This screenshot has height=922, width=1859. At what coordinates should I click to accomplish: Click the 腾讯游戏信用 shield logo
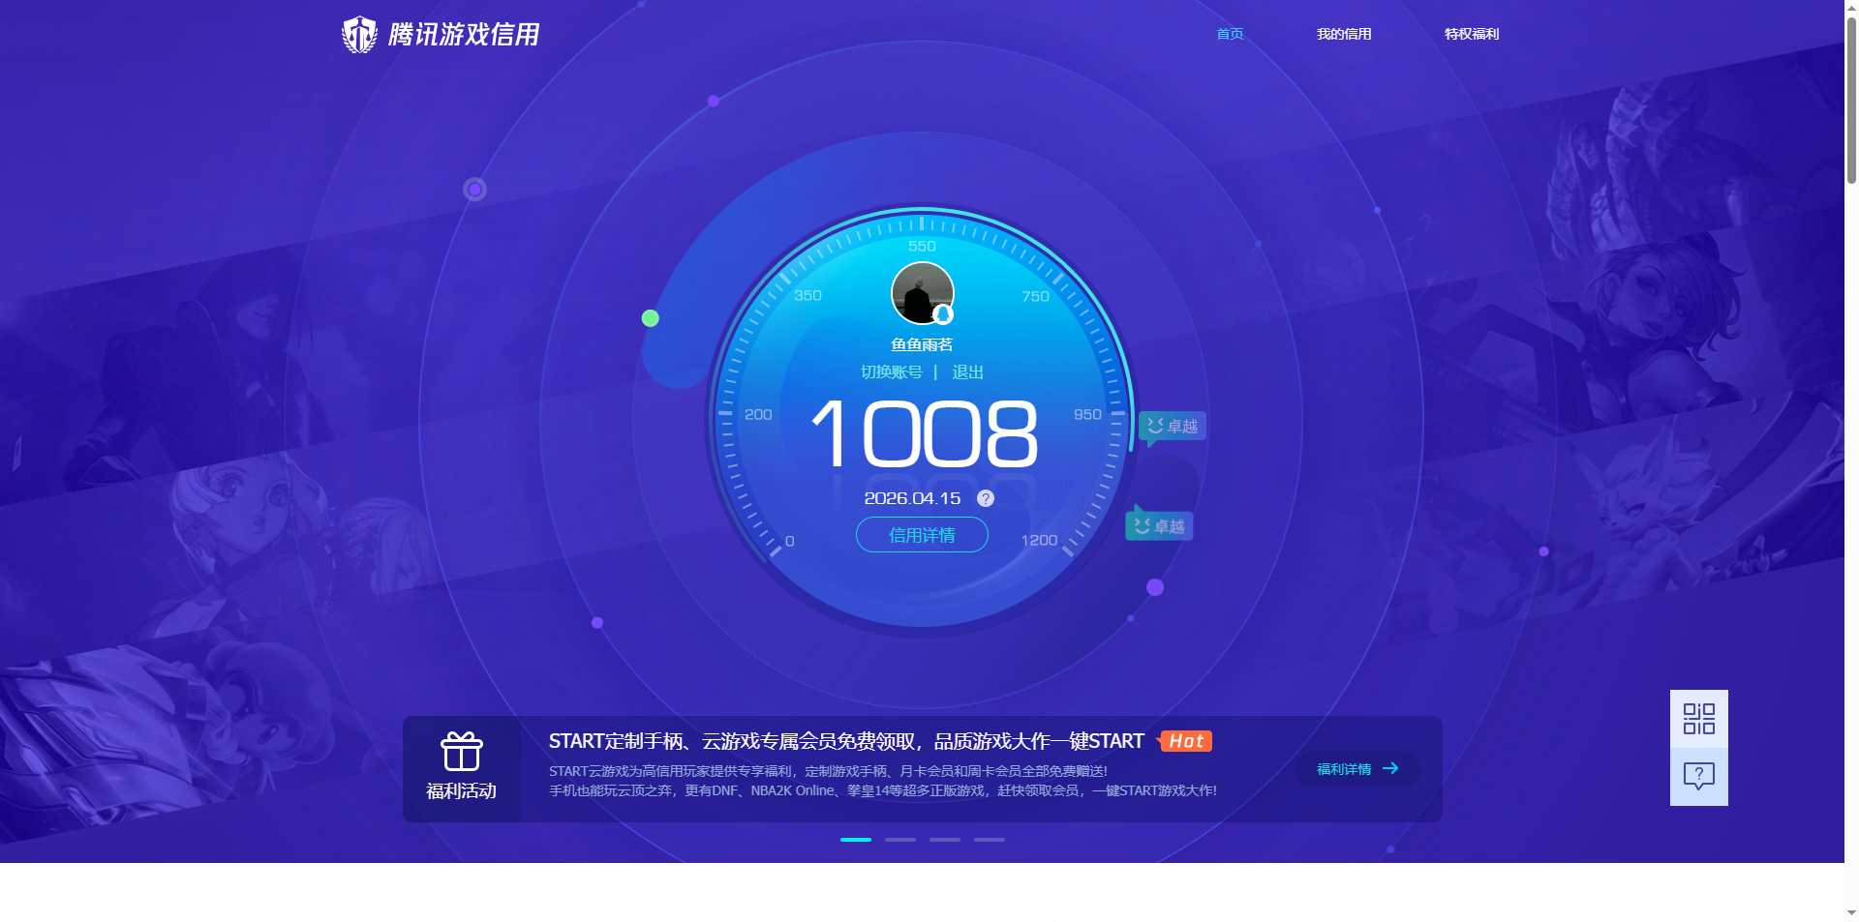click(359, 33)
